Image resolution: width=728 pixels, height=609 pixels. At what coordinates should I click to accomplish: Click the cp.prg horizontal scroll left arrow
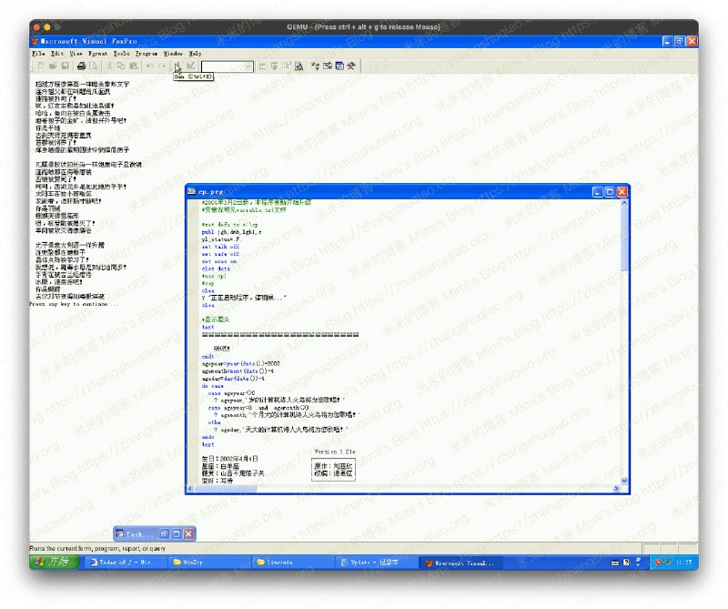pyautogui.click(x=190, y=488)
